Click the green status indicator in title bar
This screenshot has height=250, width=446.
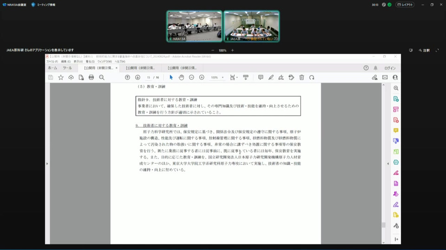(x=389, y=5)
